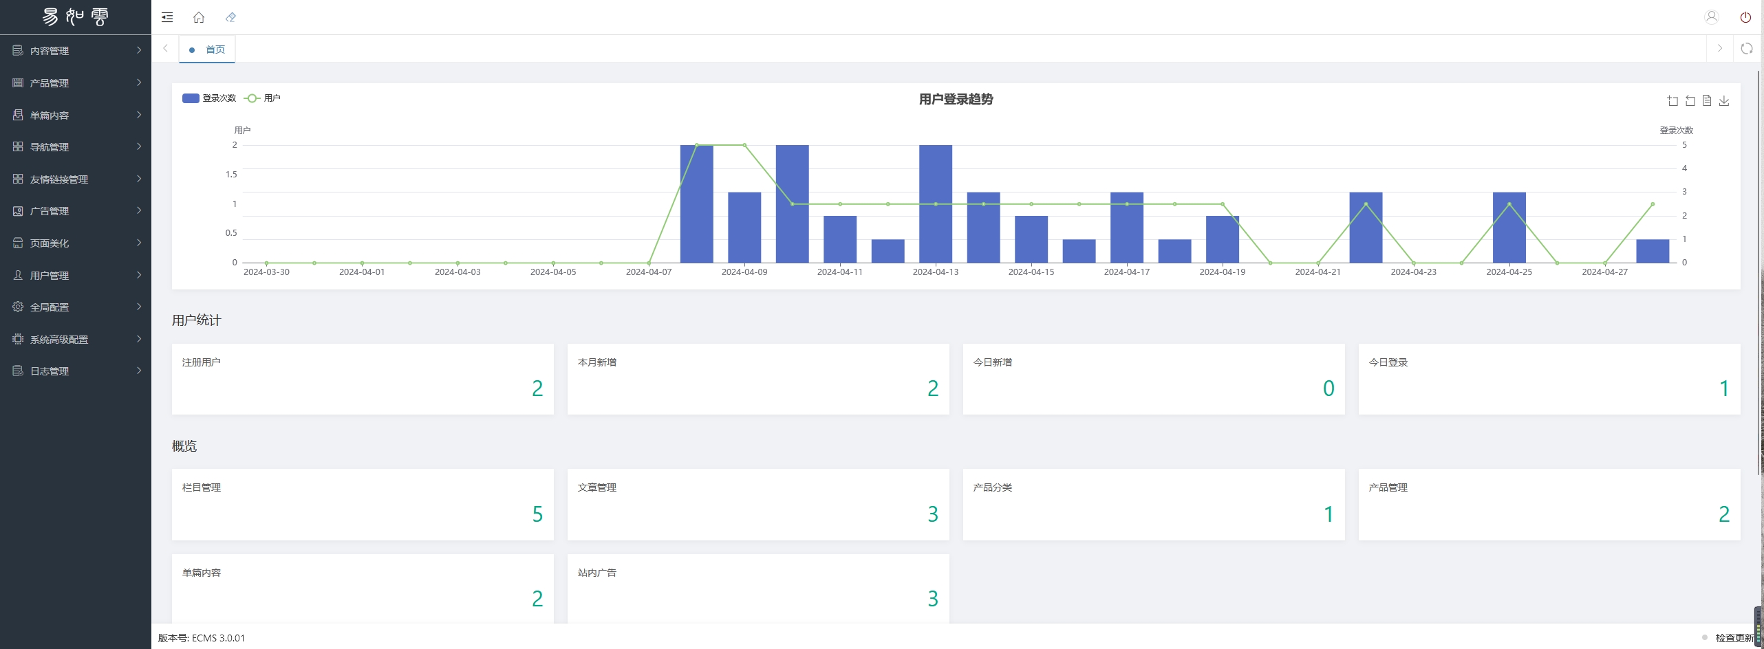Expand 广告管理 menu chevron
The height and width of the screenshot is (649, 1764).
(139, 210)
